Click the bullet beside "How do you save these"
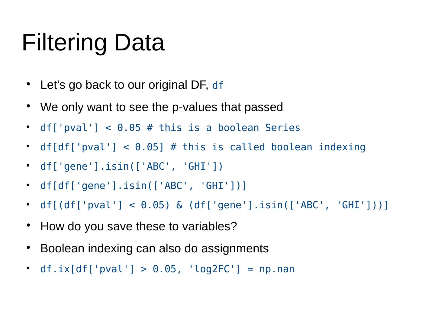Image resolution: width=435 pixels, height=326 pixels. click(x=28, y=225)
